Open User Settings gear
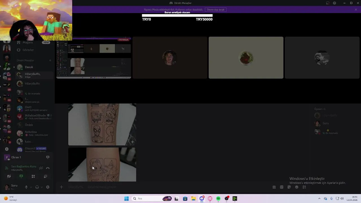The height and width of the screenshot is (203, 361). (x=48, y=187)
